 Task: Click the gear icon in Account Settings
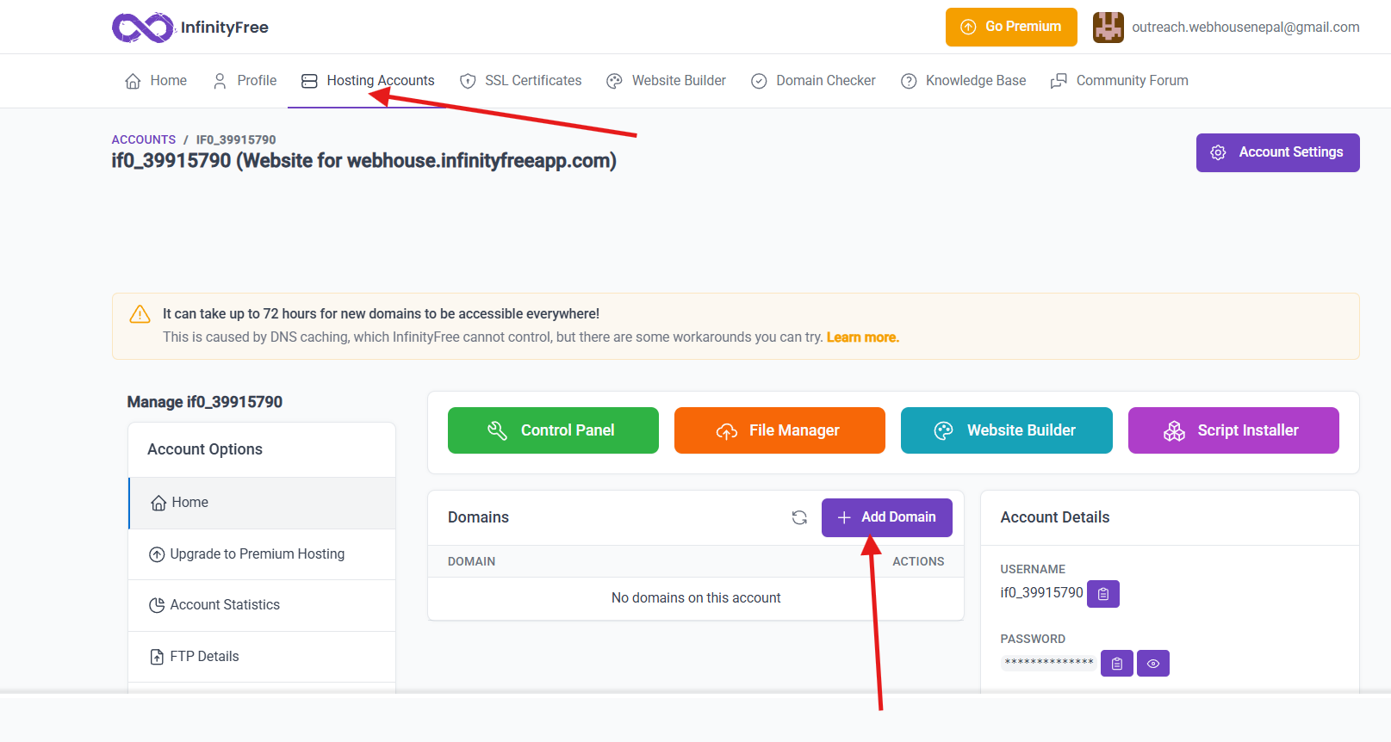1218,152
